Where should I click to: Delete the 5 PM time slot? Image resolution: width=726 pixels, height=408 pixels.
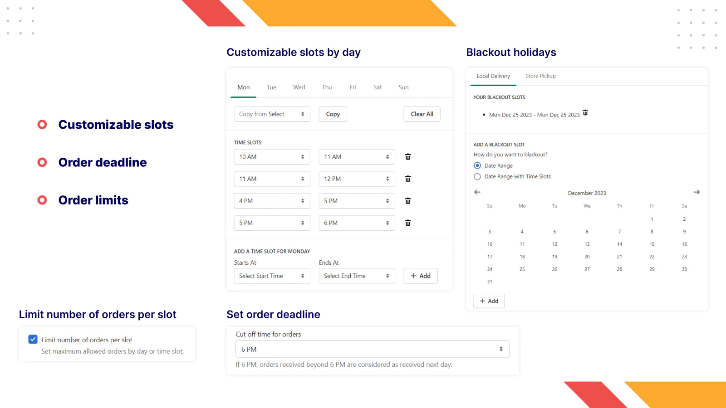pos(407,223)
